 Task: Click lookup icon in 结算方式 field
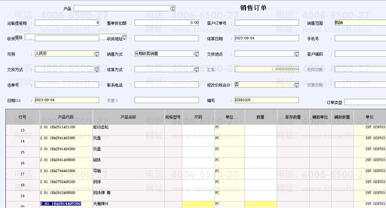pyautogui.click(x=196, y=69)
